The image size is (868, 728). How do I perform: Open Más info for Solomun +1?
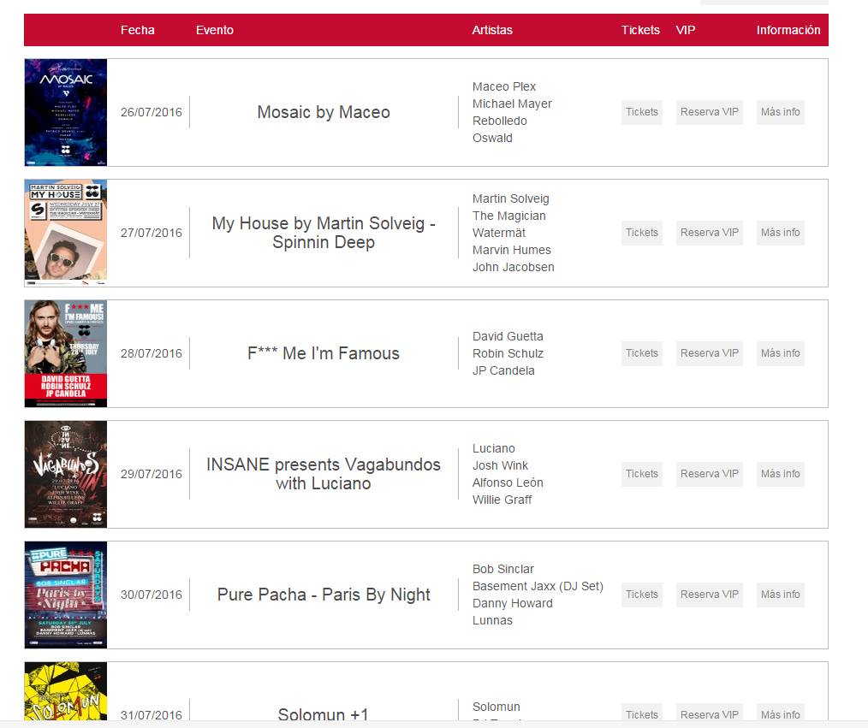click(x=780, y=713)
